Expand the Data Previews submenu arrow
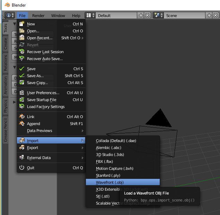220x215 pixels. pos(82,131)
